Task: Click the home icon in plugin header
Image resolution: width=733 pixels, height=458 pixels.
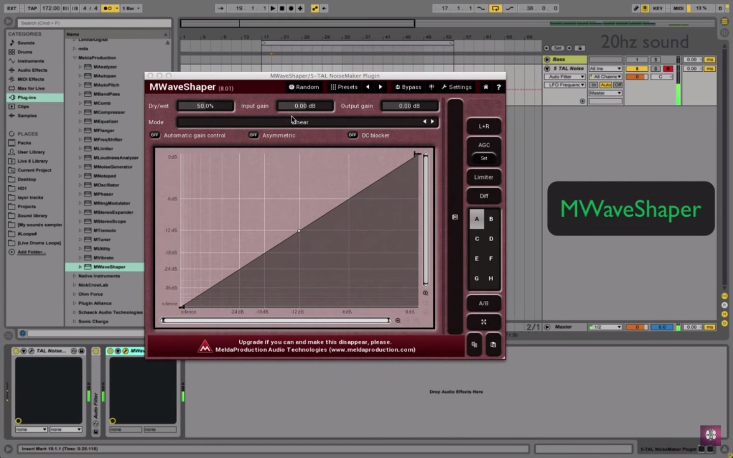Action: pyautogui.click(x=486, y=87)
